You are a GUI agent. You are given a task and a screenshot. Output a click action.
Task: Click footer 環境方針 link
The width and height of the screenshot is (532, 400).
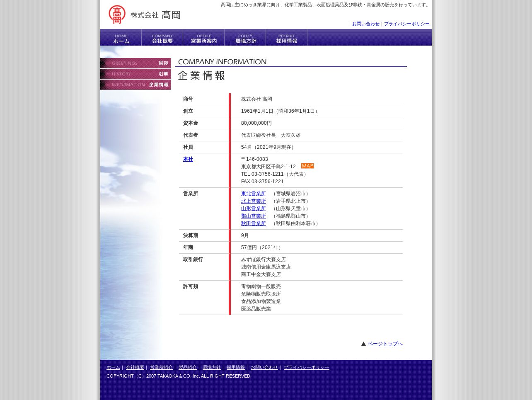coord(212,368)
